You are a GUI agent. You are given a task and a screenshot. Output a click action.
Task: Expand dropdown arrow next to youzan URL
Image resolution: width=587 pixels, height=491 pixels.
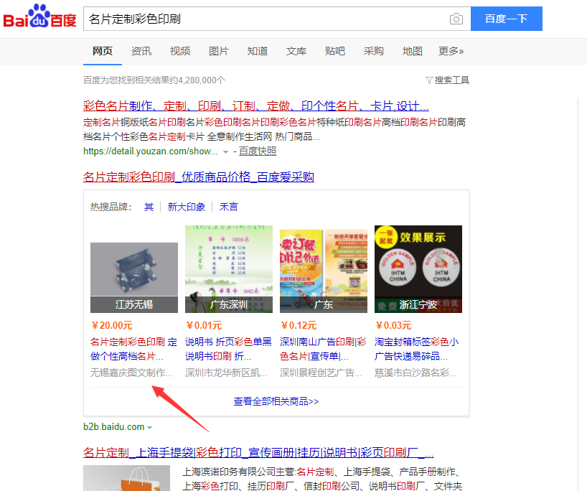pyautogui.click(x=225, y=152)
